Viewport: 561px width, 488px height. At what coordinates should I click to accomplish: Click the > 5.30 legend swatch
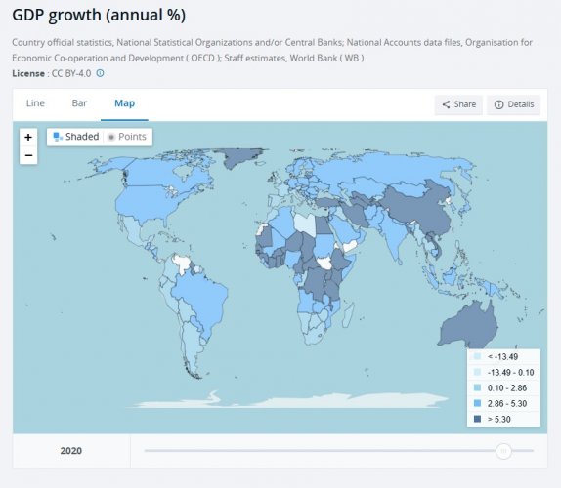[x=477, y=419]
